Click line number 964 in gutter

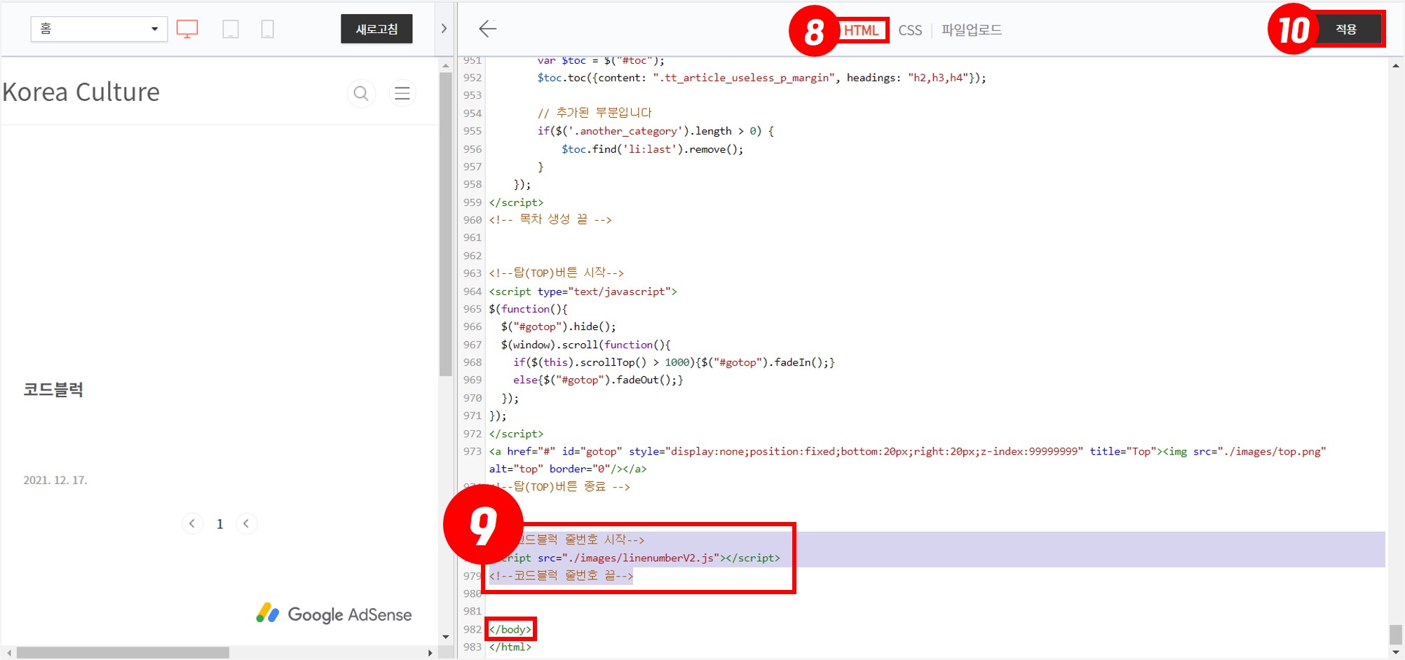click(x=473, y=291)
